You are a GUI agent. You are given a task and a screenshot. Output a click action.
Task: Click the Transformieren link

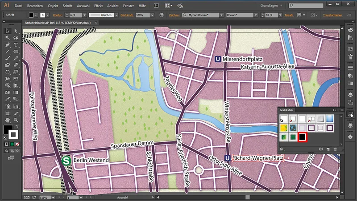pos(332,15)
